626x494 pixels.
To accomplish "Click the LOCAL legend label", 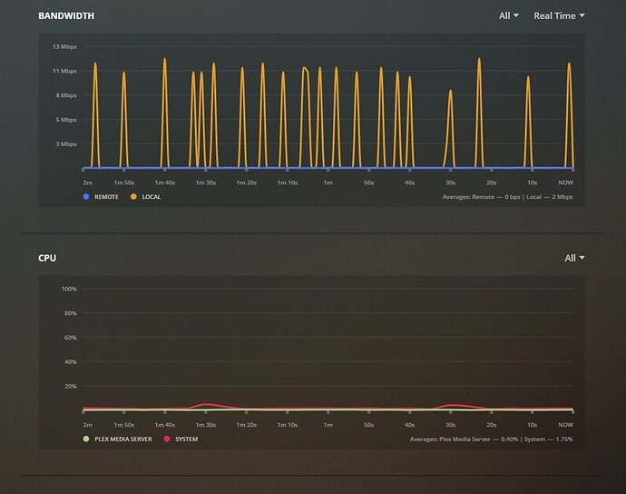I will pos(152,197).
